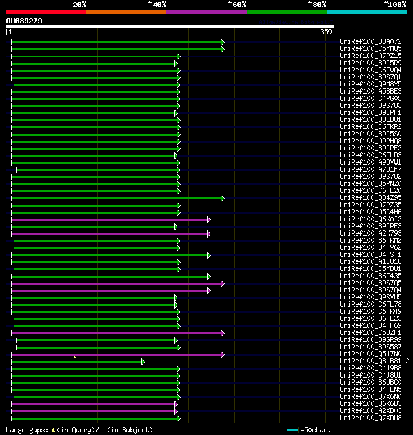Select the UniRef100_Q84Z95 label
This screenshot has width=413, height=435.
point(370,197)
